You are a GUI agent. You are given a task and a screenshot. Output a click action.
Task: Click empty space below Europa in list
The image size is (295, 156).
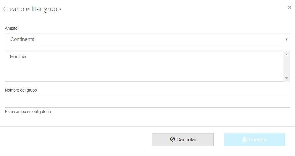click(118, 72)
